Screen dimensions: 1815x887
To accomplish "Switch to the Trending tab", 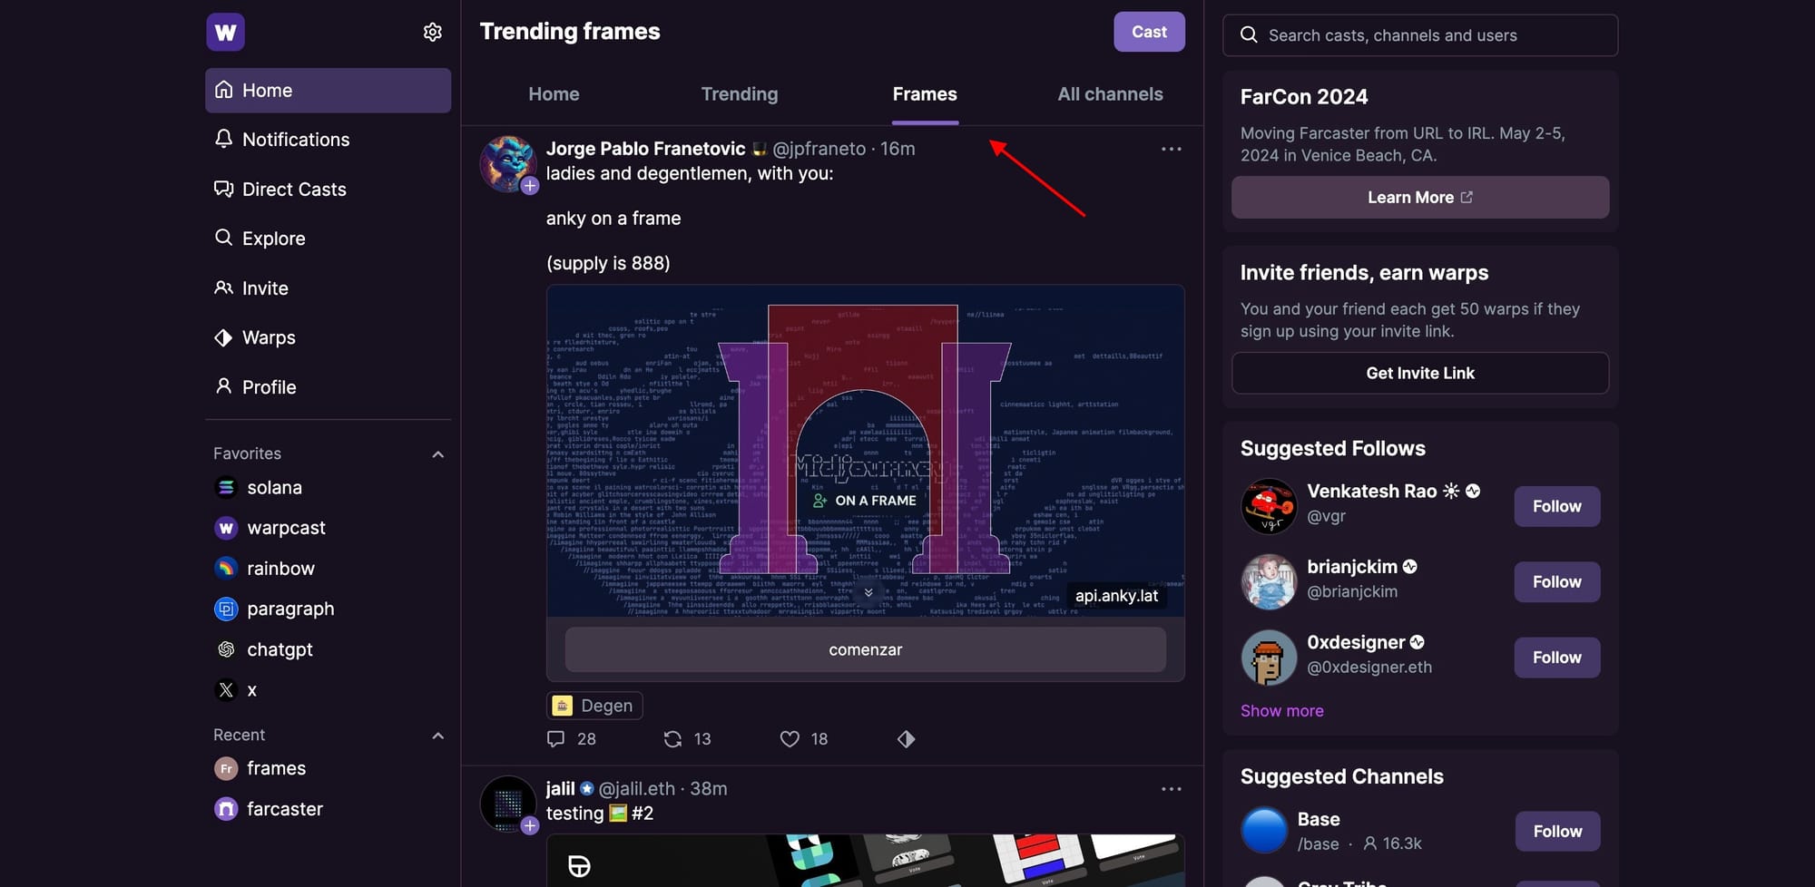I will (740, 94).
